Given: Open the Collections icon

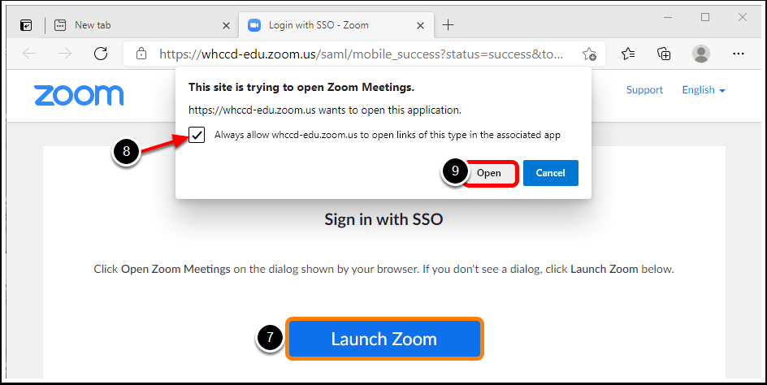Looking at the screenshot, I should click(664, 54).
